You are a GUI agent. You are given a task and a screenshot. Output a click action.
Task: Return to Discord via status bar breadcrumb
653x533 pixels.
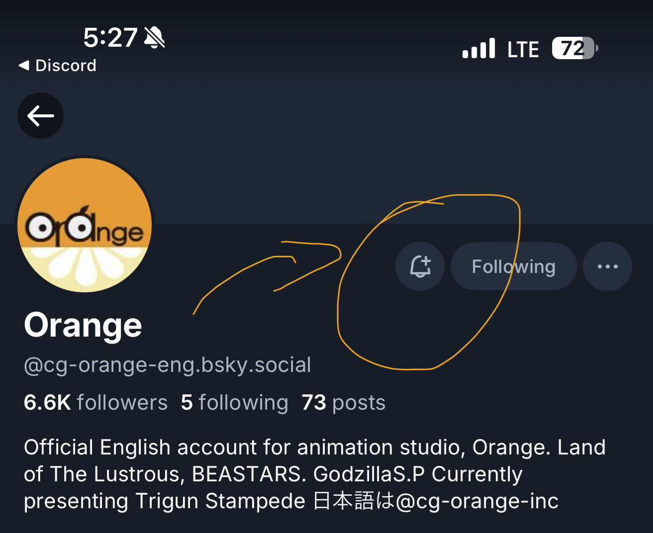click(58, 66)
